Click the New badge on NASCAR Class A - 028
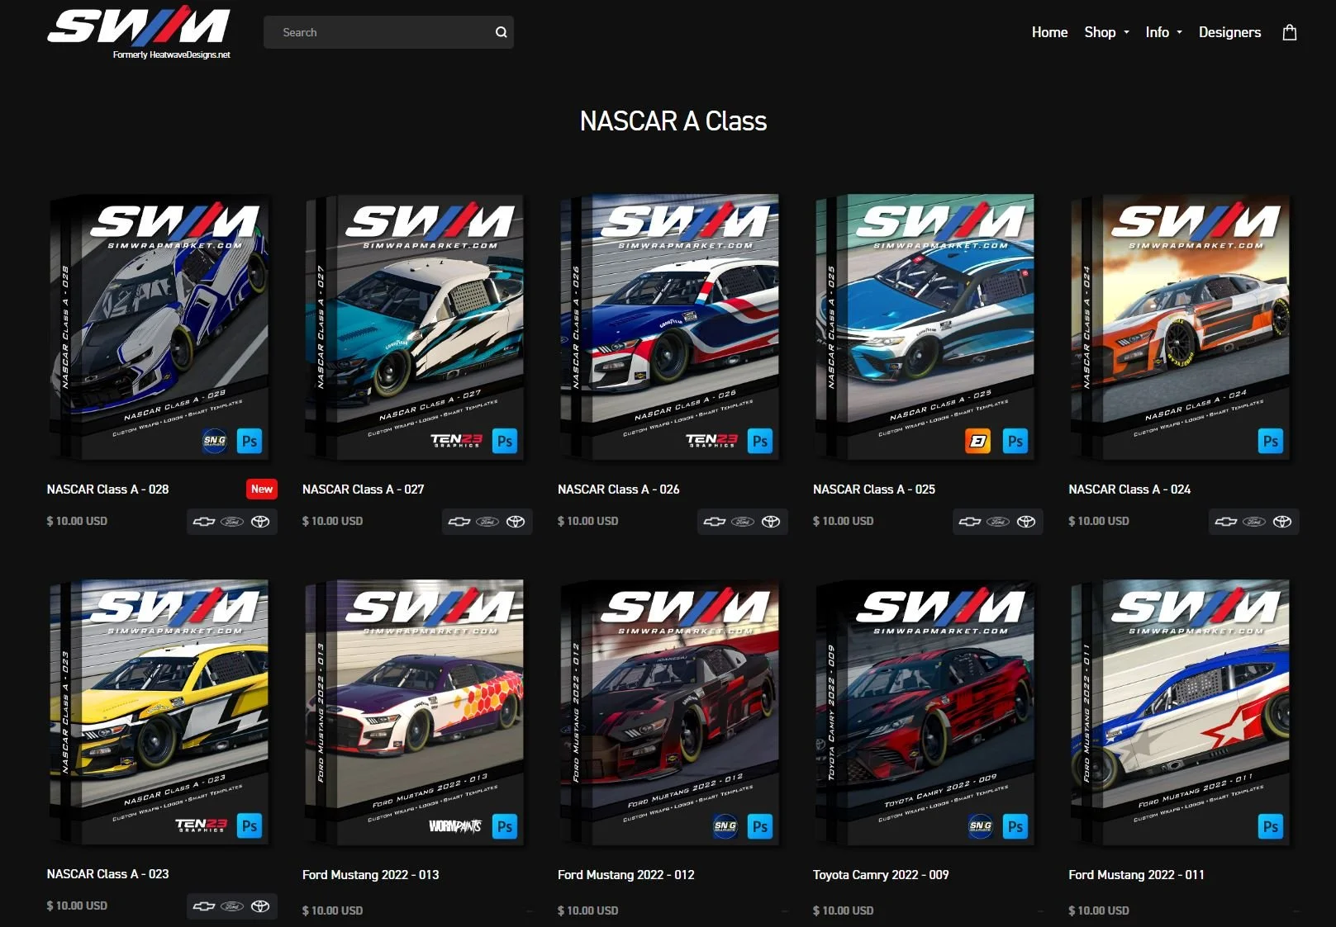This screenshot has width=1336, height=927. coord(262,490)
